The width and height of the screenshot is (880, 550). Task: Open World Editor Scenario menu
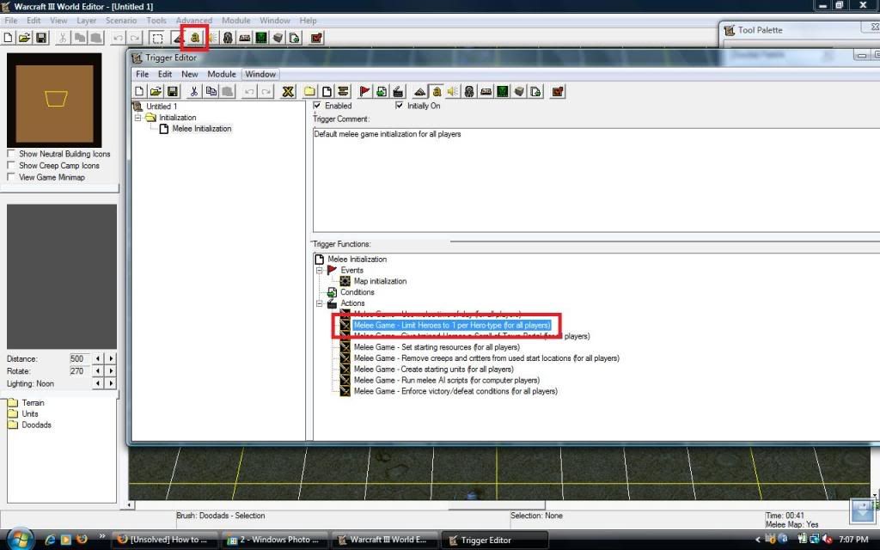click(121, 21)
